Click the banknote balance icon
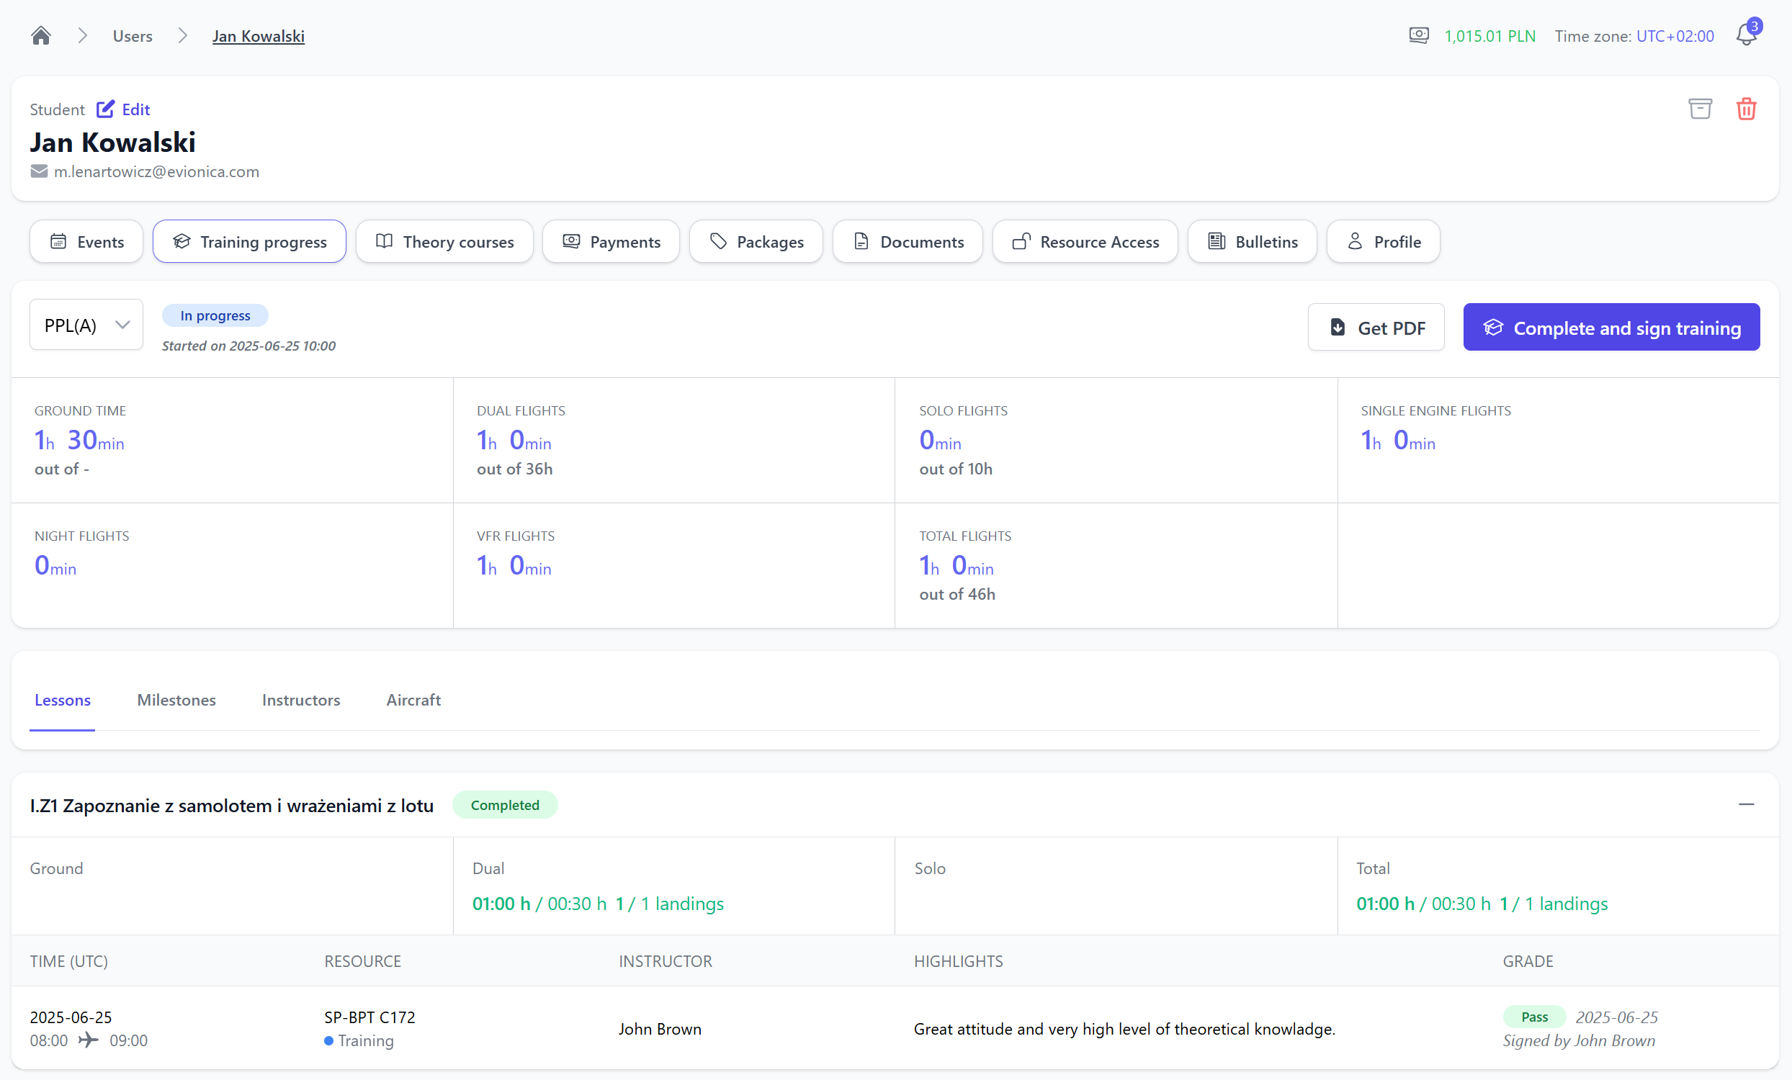Image resolution: width=1792 pixels, height=1080 pixels. pos(1418,35)
